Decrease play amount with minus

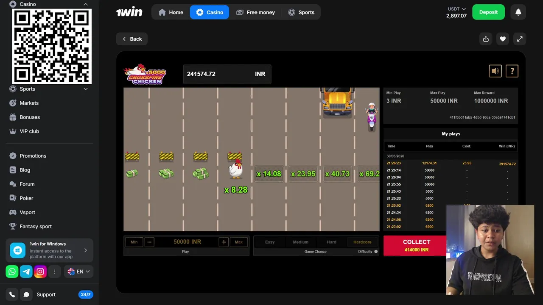click(149, 242)
